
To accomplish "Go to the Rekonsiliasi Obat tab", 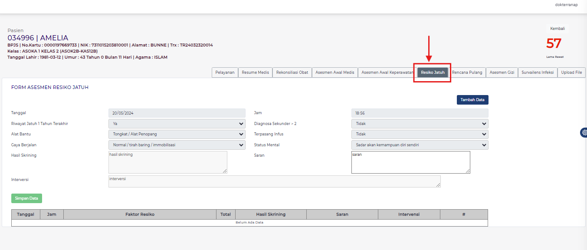I will 292,72.
